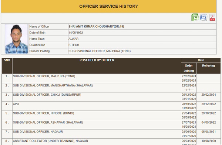Click the Present Posting label
Image resolution: width=222 pixels, height=145 pixels.
click(x=40, y=51)
